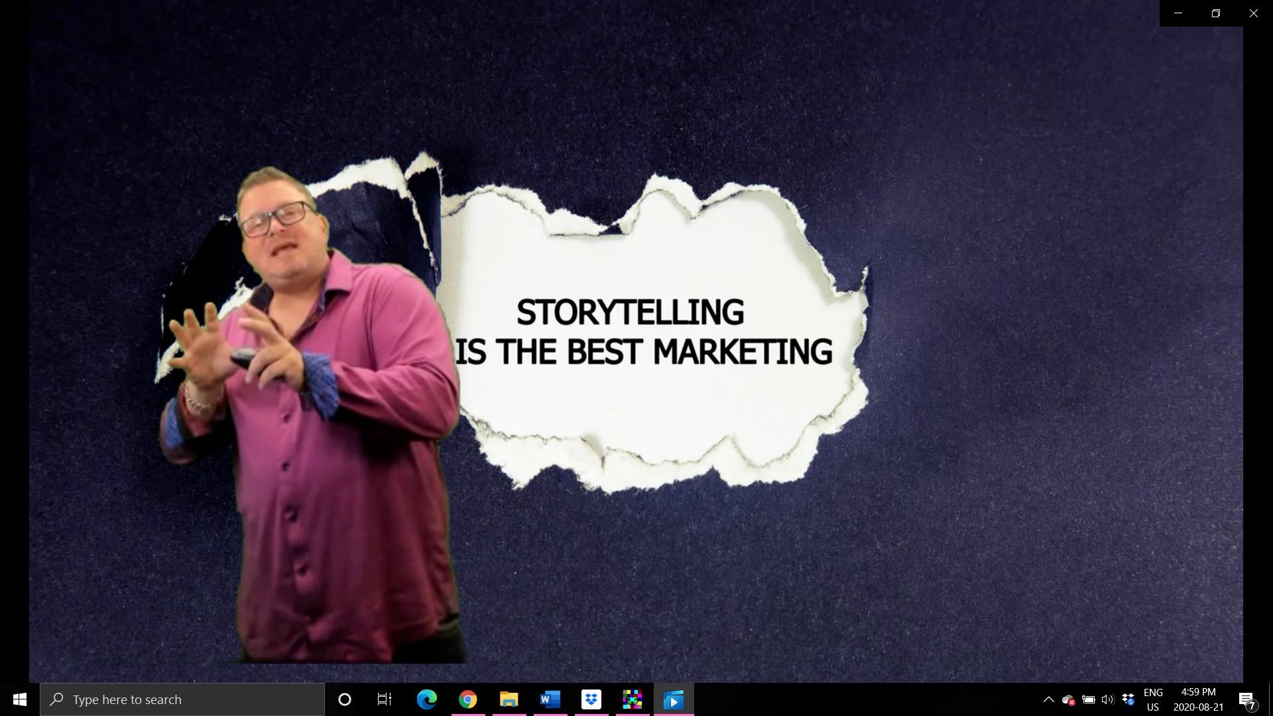Click the 'Type here to search' box
This screenshot has width=1273, height=716.
[182, 699]
